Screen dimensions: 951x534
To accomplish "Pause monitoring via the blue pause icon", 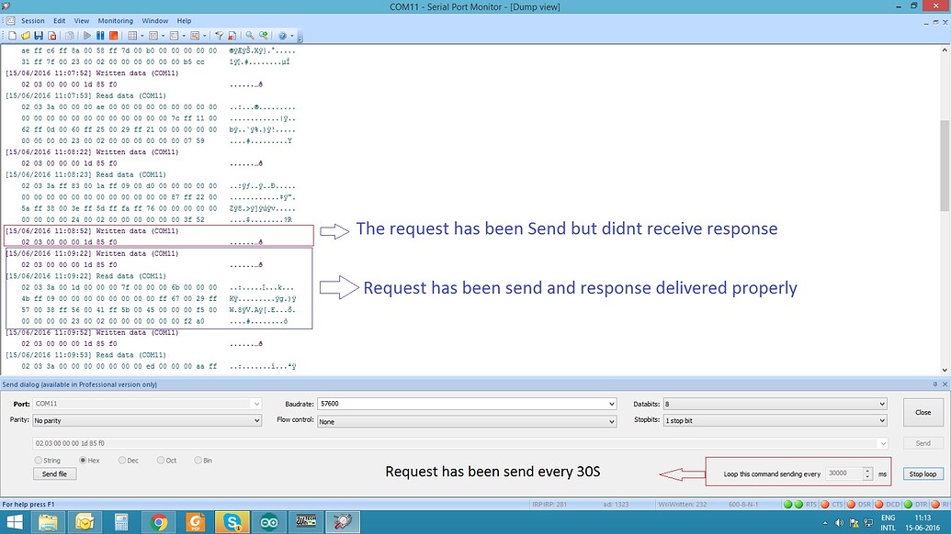I will click(100, 36).
